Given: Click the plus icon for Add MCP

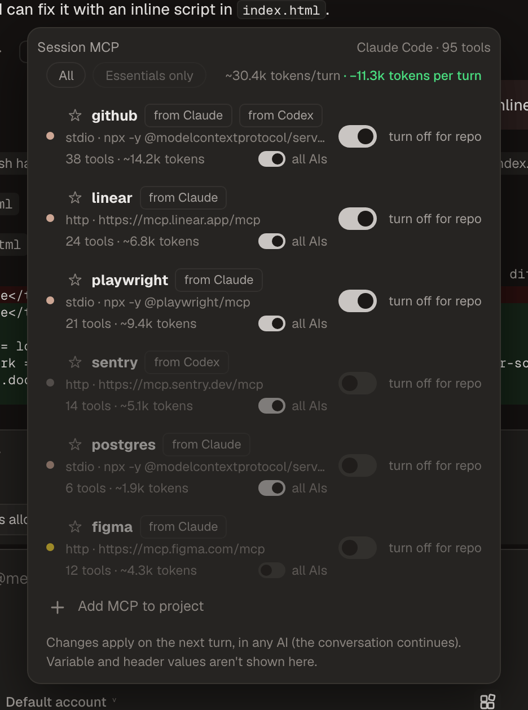Looking at the screenshot, I should coord(58,607).
